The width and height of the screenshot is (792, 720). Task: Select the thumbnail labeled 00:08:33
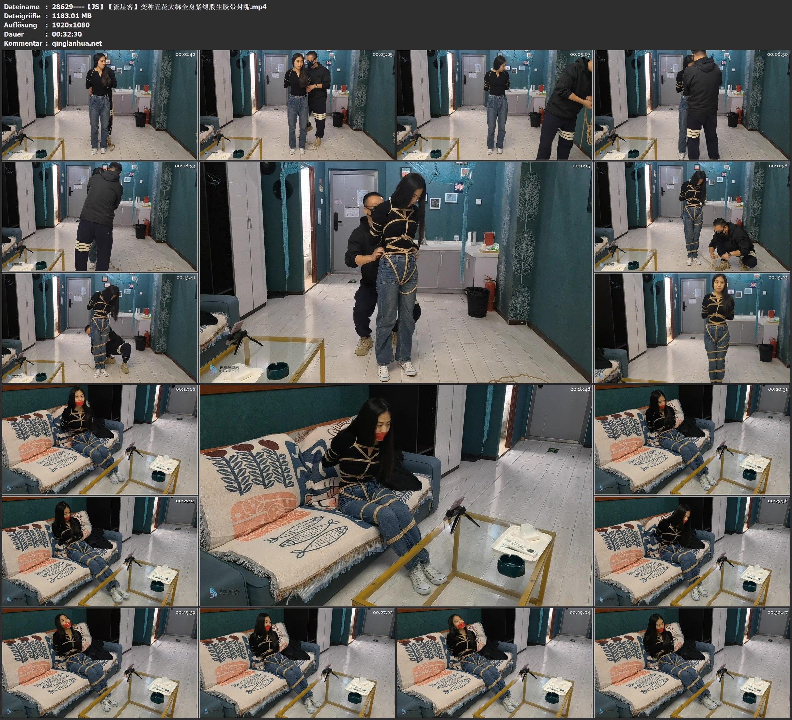(x=100, y=216)
